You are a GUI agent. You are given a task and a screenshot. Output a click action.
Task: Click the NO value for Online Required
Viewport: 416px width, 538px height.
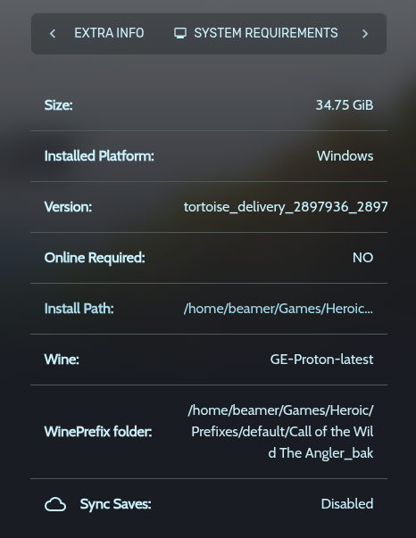pyautogui.click(x=362, y=258)
